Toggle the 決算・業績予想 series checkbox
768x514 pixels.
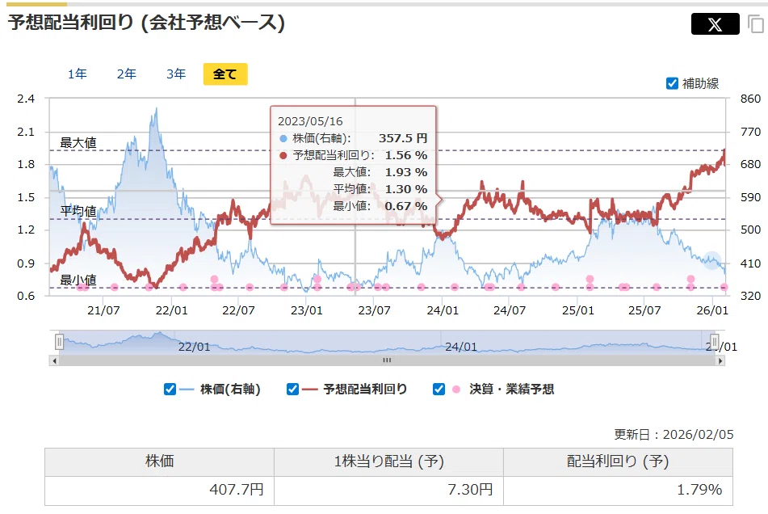click(x=439, y=389)
